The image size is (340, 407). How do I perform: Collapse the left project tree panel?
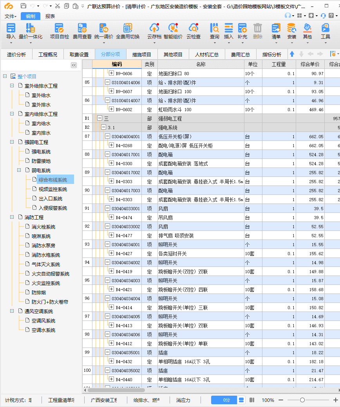74,65
